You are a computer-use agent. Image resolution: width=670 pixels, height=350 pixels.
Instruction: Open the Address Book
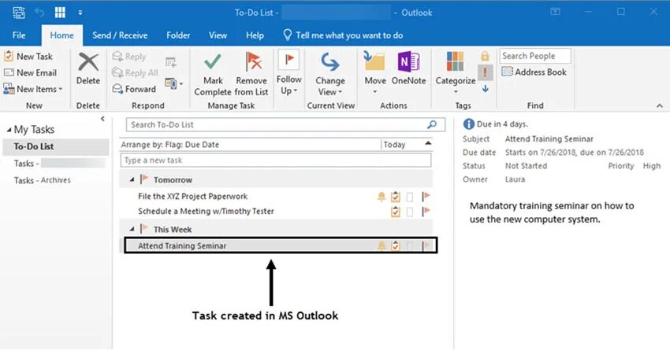[x=534, y=72]
